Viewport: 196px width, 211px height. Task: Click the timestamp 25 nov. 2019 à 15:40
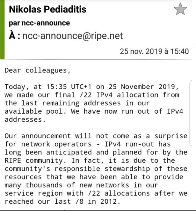154,51
